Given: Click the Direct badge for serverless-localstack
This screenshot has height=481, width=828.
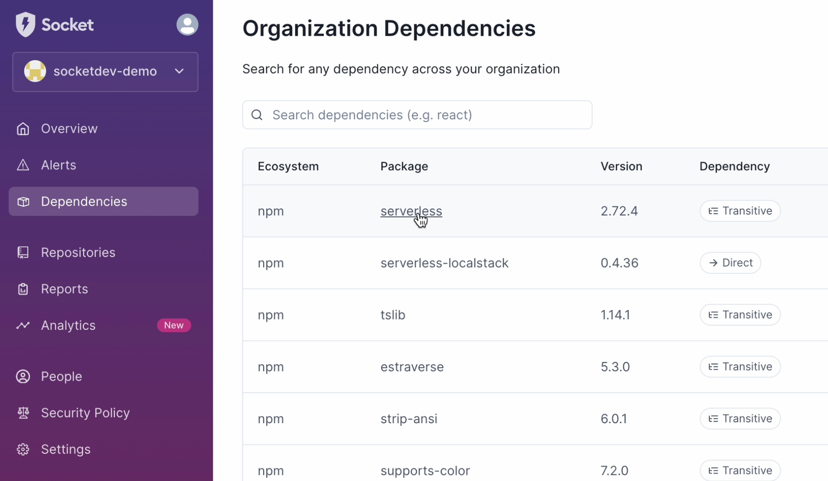Looking at the screenshot, I should click(x=730, y=263).
